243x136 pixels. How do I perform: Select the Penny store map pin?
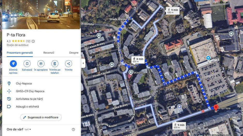point(208,58)
